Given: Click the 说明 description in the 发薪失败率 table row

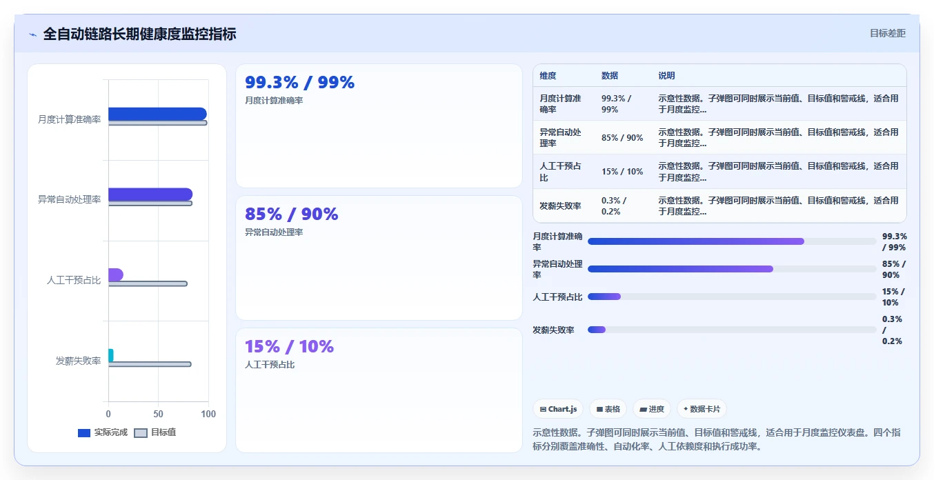Looking at the screenshot, I should 779,206.
